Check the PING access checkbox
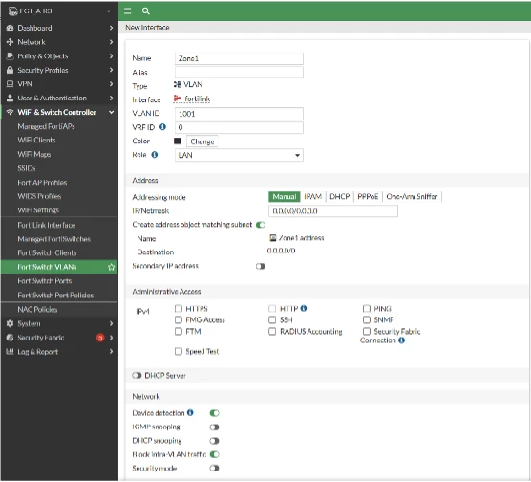 pos(367,308)
